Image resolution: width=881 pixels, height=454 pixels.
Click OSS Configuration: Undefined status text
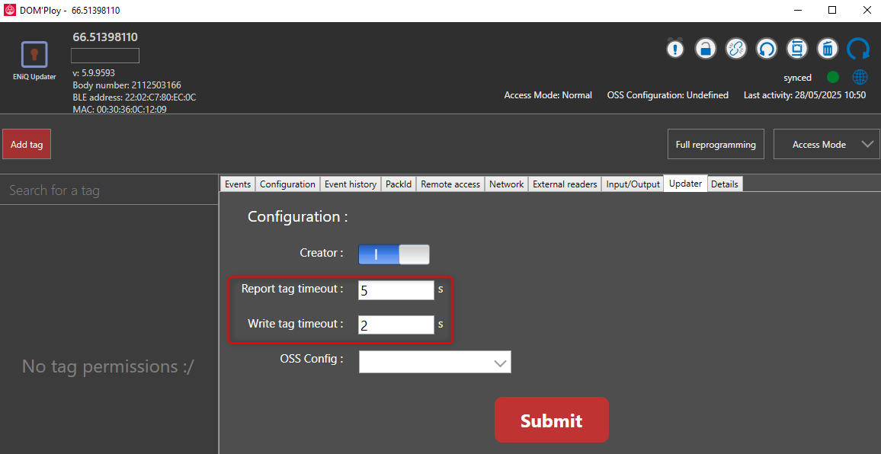668,95
